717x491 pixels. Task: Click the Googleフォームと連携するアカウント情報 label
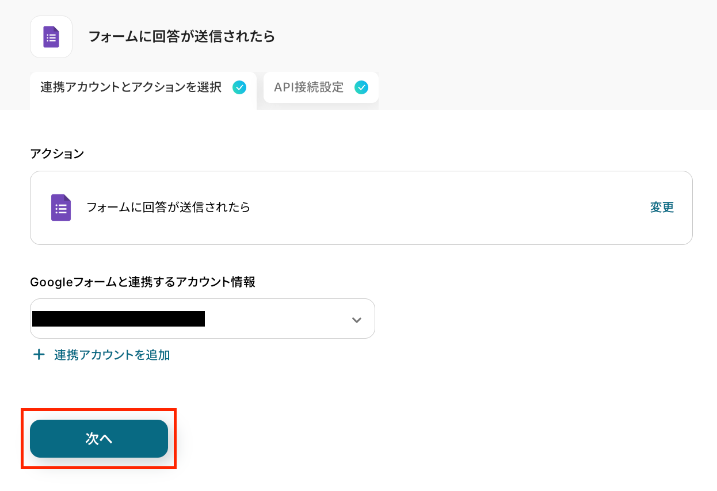tap(143, 282)
